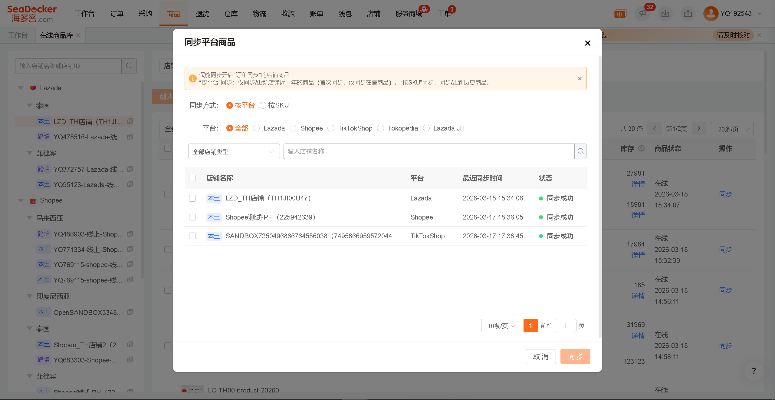775x400 pixels.
Task: Open the 订单 top menu
Action: click(117, 14)
